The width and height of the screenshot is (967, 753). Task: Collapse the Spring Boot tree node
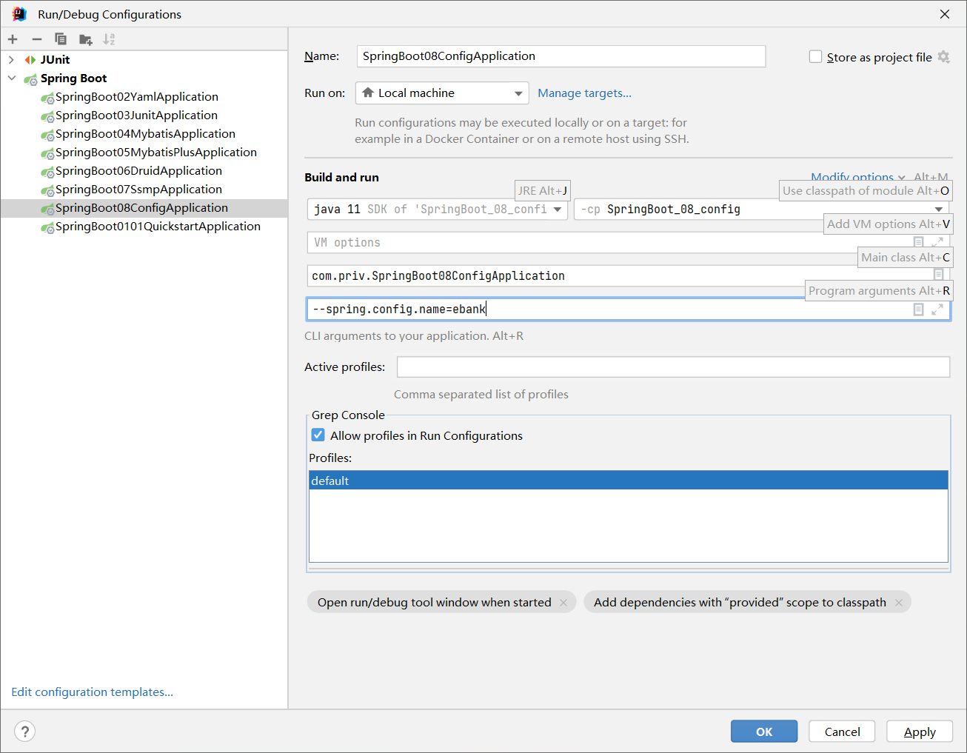pyautogui.click(x=11, y=78)
